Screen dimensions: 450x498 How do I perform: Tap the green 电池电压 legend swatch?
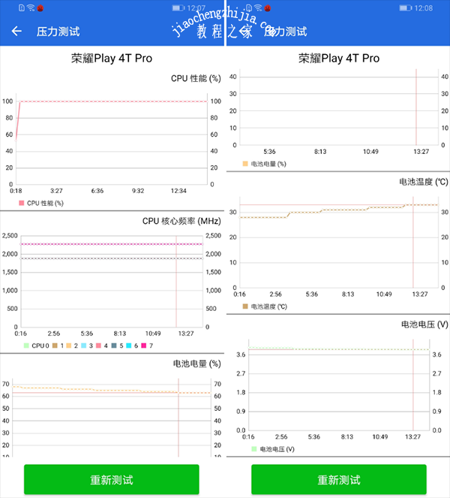pos(254,448)
